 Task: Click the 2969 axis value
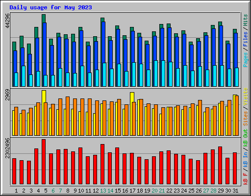pos(7,95)
